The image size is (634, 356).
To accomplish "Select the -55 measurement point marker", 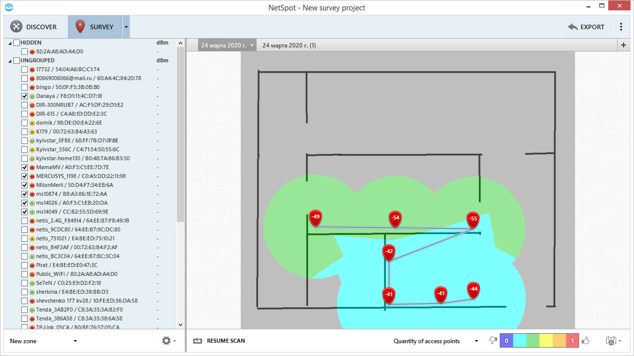I will point(473,220).
